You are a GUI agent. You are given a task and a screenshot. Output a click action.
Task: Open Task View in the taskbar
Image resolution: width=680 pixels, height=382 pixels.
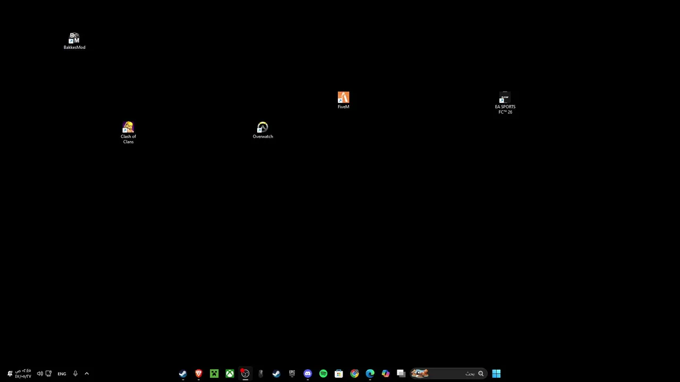[401, 374]
